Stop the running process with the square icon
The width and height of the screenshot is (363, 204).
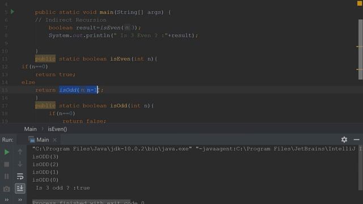(7, 164)
